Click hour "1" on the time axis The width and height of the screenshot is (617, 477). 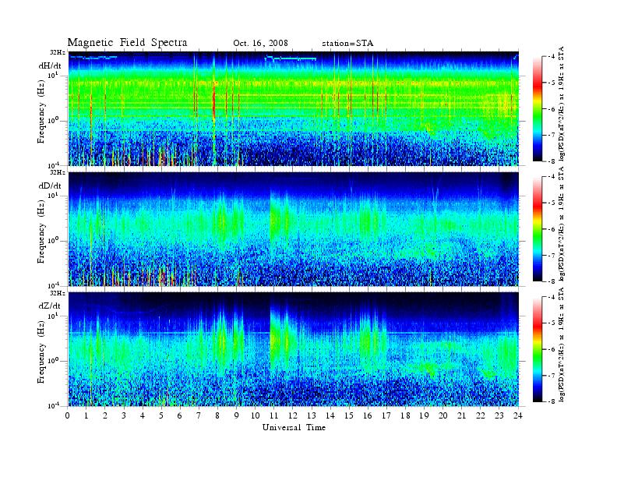click(86, 415)
